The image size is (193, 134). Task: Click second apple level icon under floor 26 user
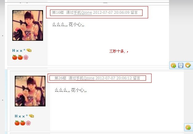(23, 123)
